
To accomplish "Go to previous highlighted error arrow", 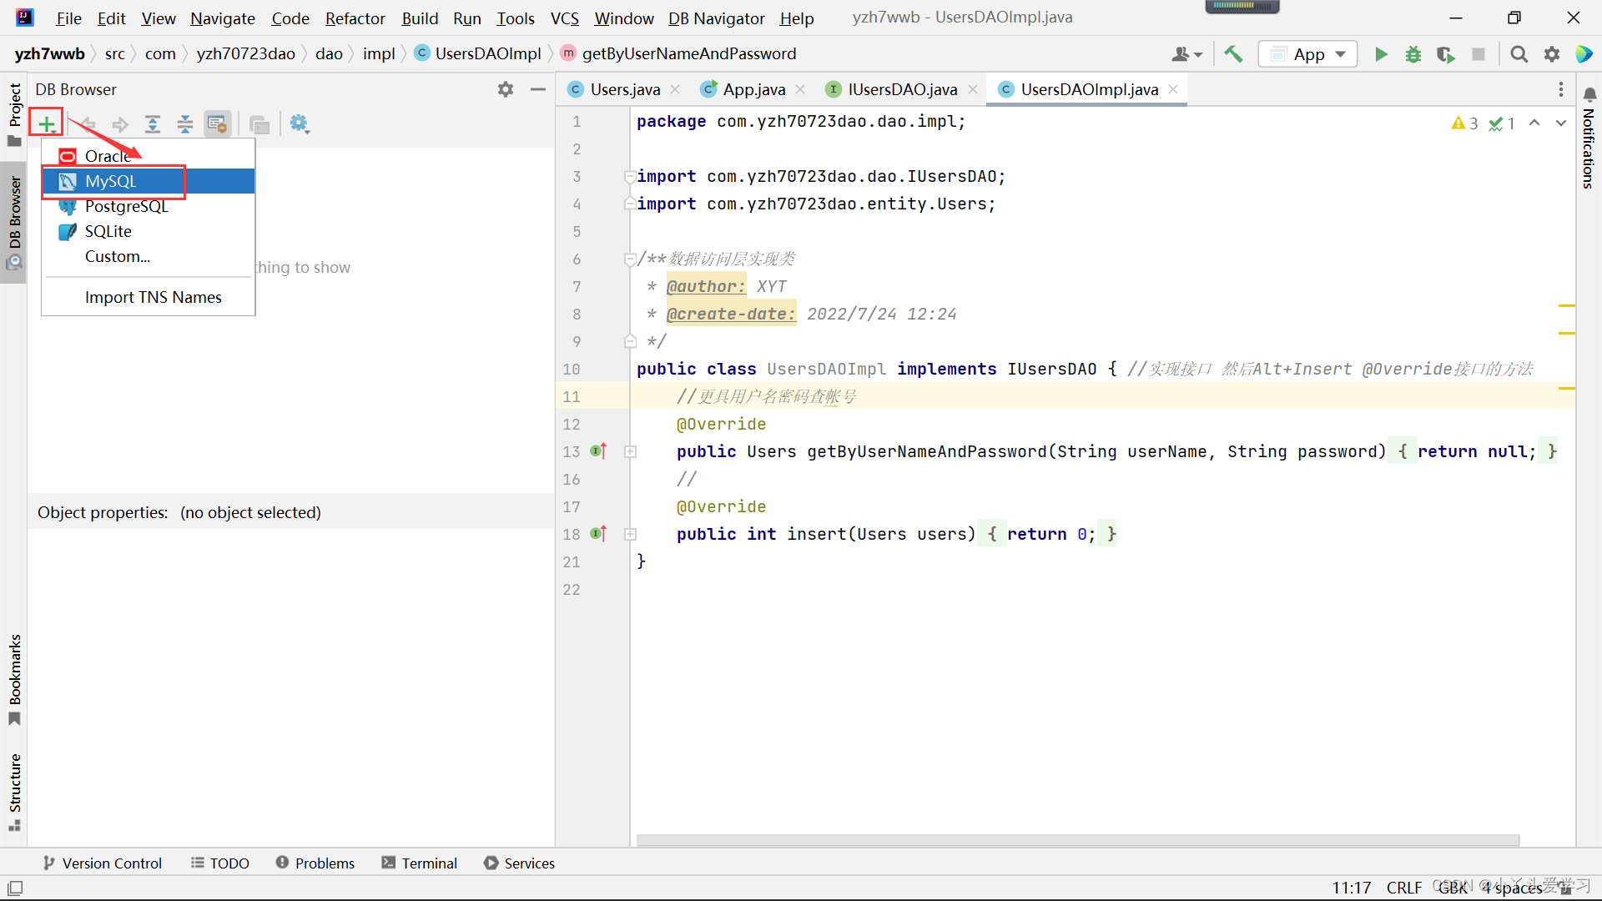I will [x=1534, y=123].
